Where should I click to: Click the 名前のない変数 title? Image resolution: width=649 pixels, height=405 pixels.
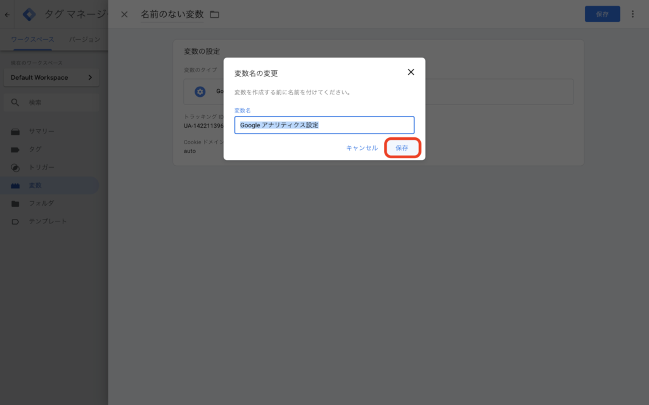click(172, 15)
